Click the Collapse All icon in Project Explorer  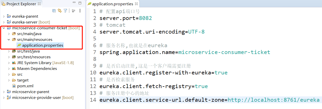tap(54, 11)
